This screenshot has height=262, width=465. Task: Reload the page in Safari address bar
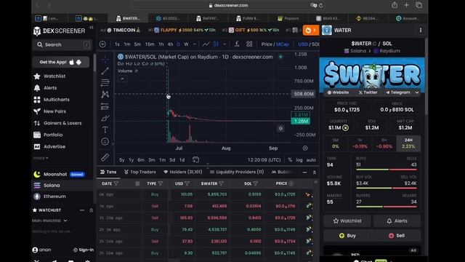pos(321,5)
